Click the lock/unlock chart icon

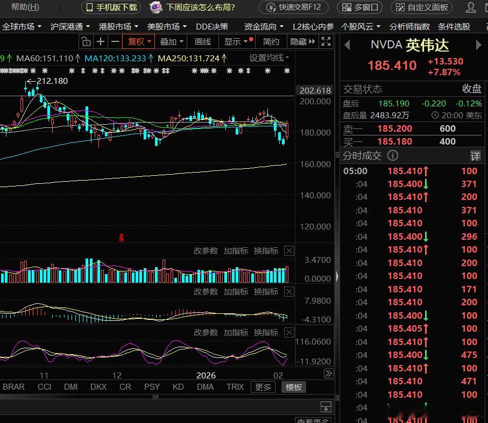coord(86,41)
